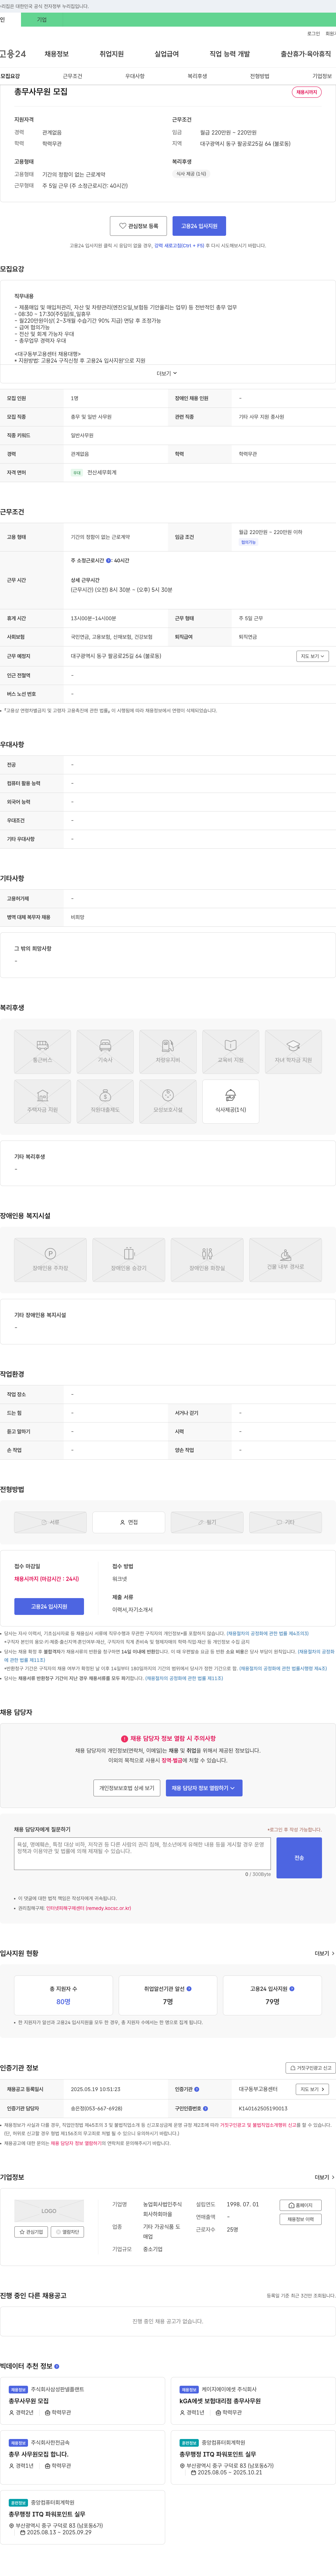Click the 통근버스 welfare icon
The width and height of the screenshot is (336, 2576).
42,1052
